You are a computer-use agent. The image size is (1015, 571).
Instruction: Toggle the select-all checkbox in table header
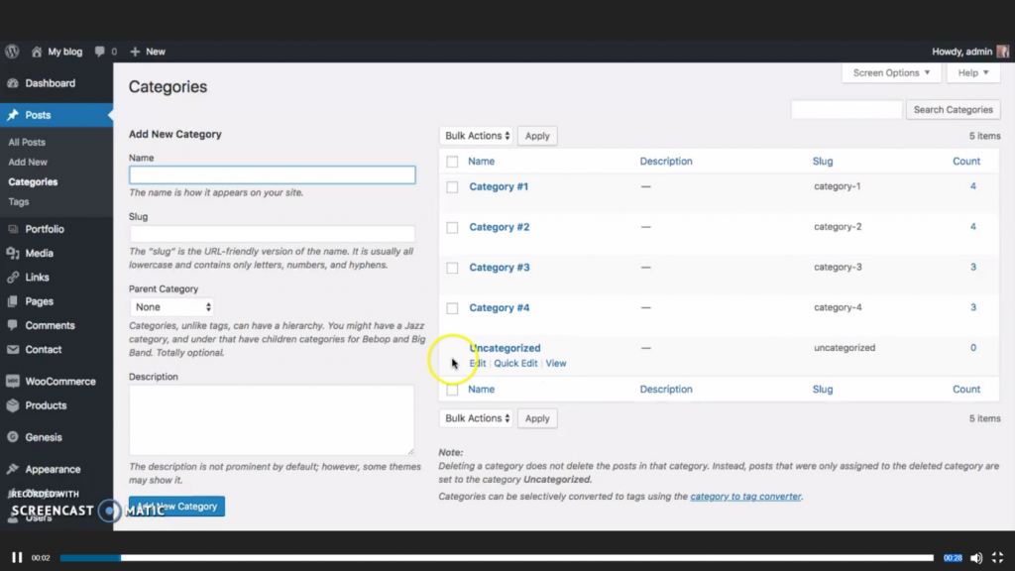pyautogui.click(x=452, y=162)
